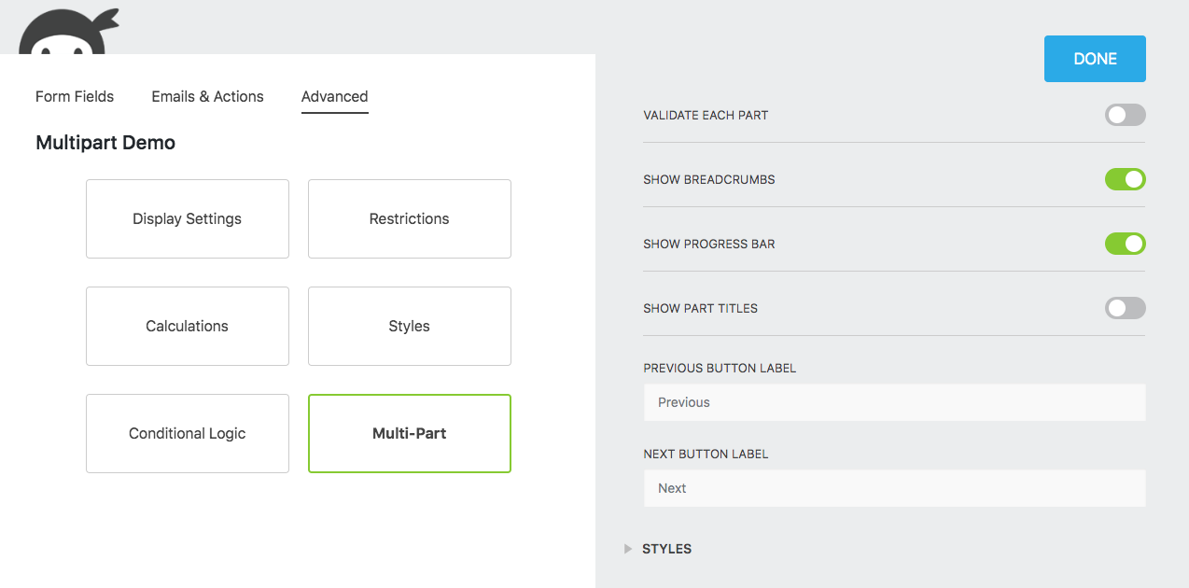Open the Calculations panel
The image size is (1189, 588).
click(x=187, y=326)
